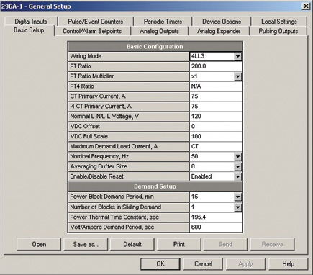
Task: Click the Print button
Action: coord(179,244)
